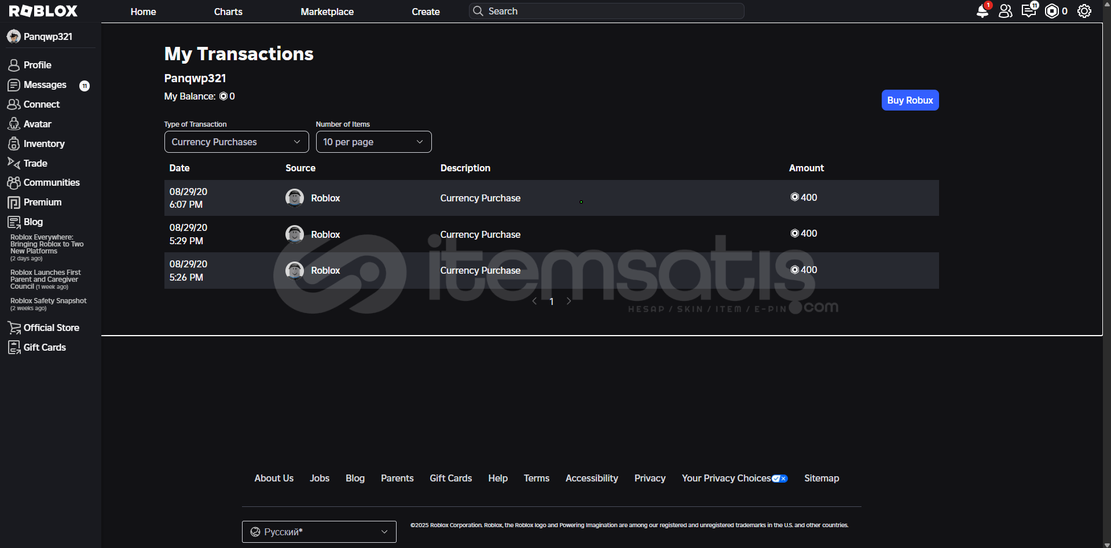Expand the Type of Transaction dropdown
The image size is (1111, 548).
coord(236,142)
